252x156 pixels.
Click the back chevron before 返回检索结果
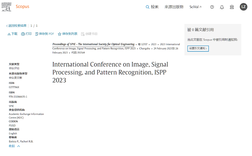click(7, 26)
